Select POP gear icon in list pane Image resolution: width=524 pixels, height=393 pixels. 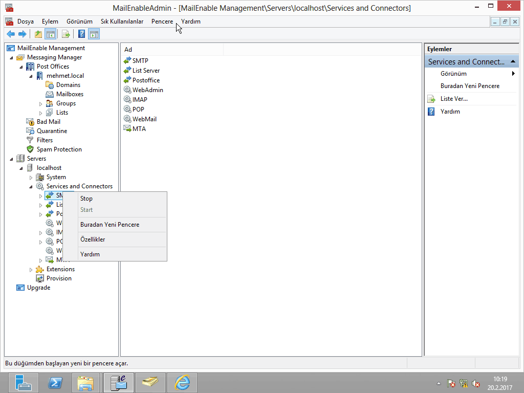tap(127, 110)
